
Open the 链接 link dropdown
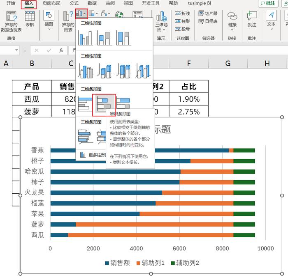point(232,21)
